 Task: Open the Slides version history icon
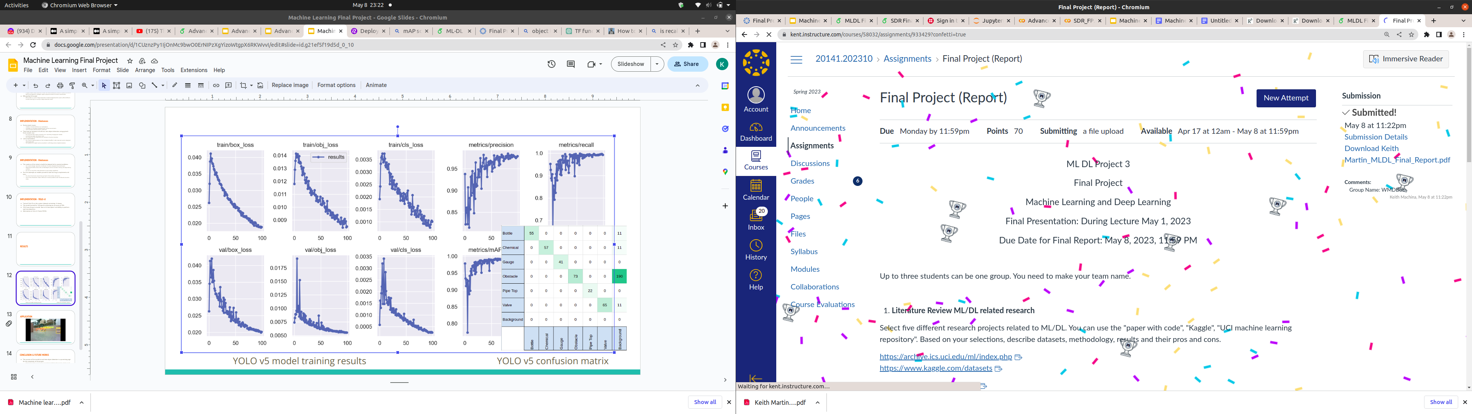(x=552, y=64)
